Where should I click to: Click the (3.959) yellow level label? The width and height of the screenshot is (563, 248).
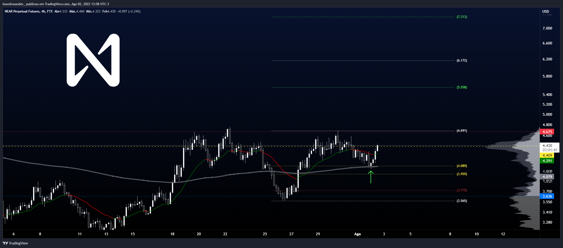pyautogui.click(x=462, y=174)
